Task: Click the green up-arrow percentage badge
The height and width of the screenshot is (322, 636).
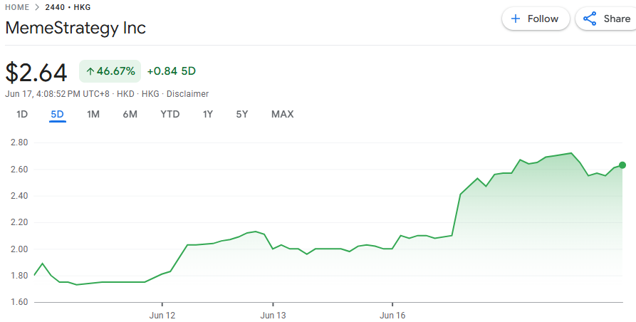Action: tap(110, 71)
